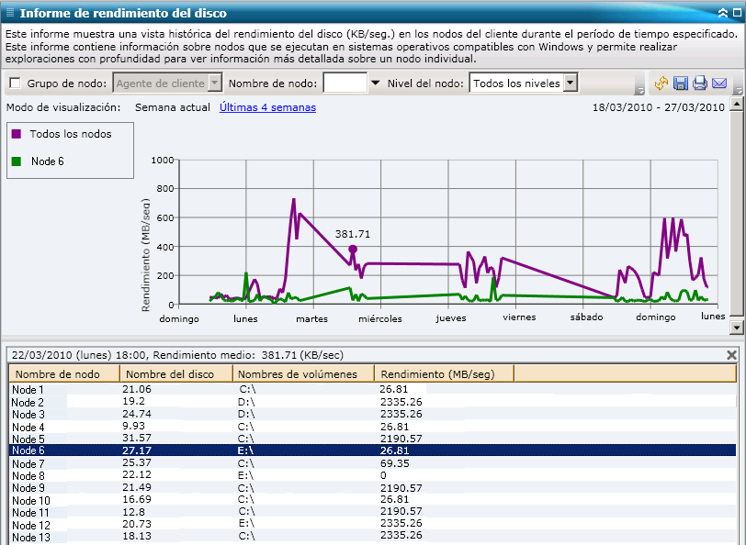Open the Nivel del nodo dropdown
This screenshot has width=746, height=545.
570,83
